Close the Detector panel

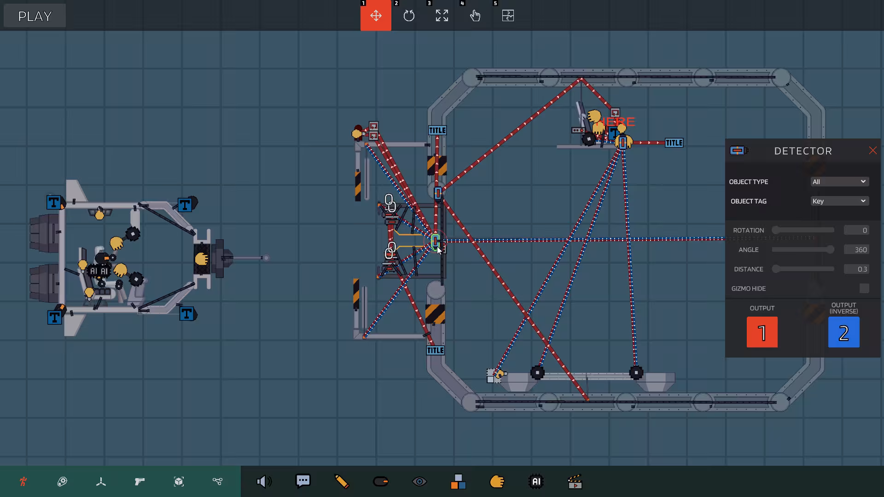872,150
